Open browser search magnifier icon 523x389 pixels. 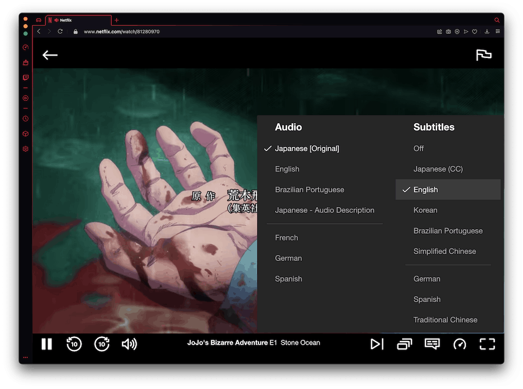[x=497, y=20]
